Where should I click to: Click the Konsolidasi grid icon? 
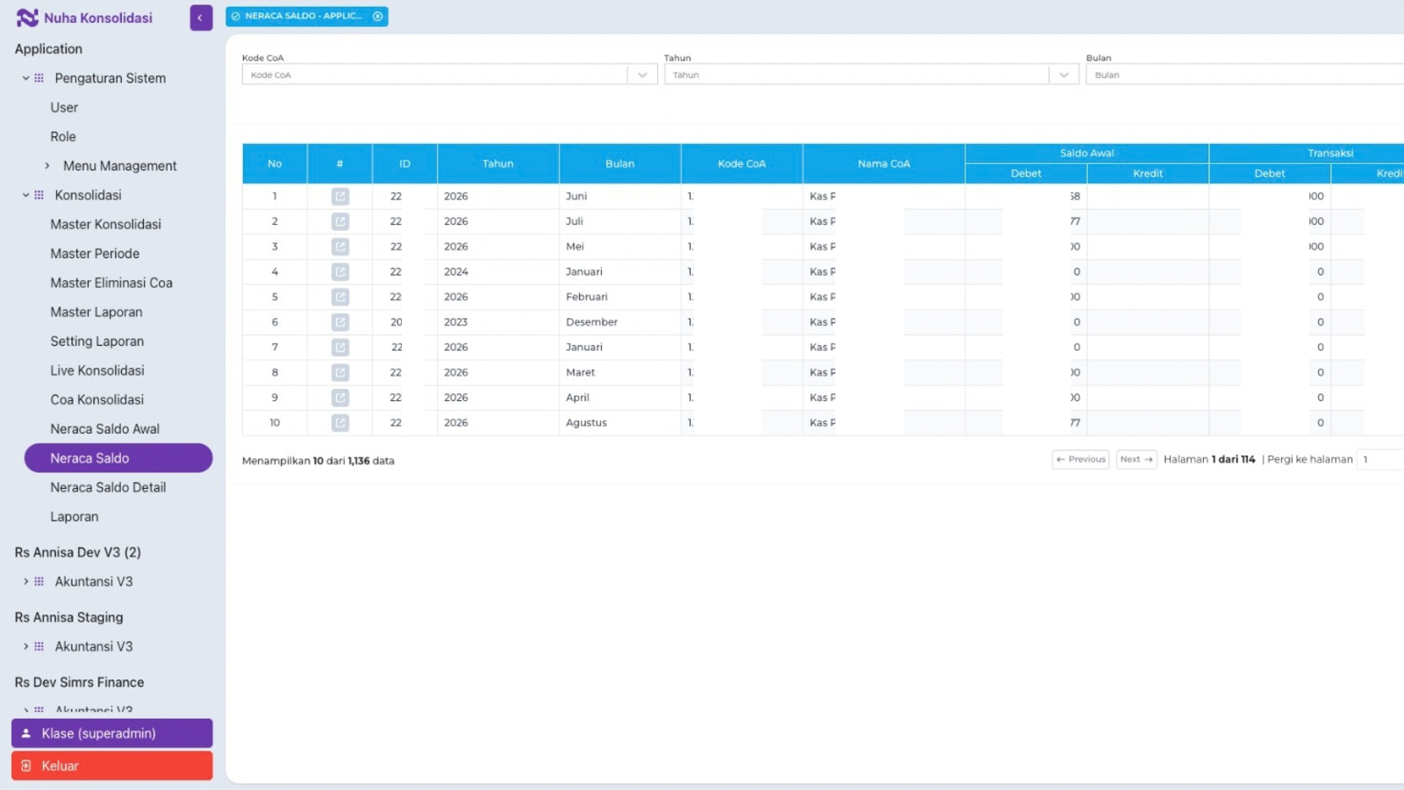coord(39,195)
